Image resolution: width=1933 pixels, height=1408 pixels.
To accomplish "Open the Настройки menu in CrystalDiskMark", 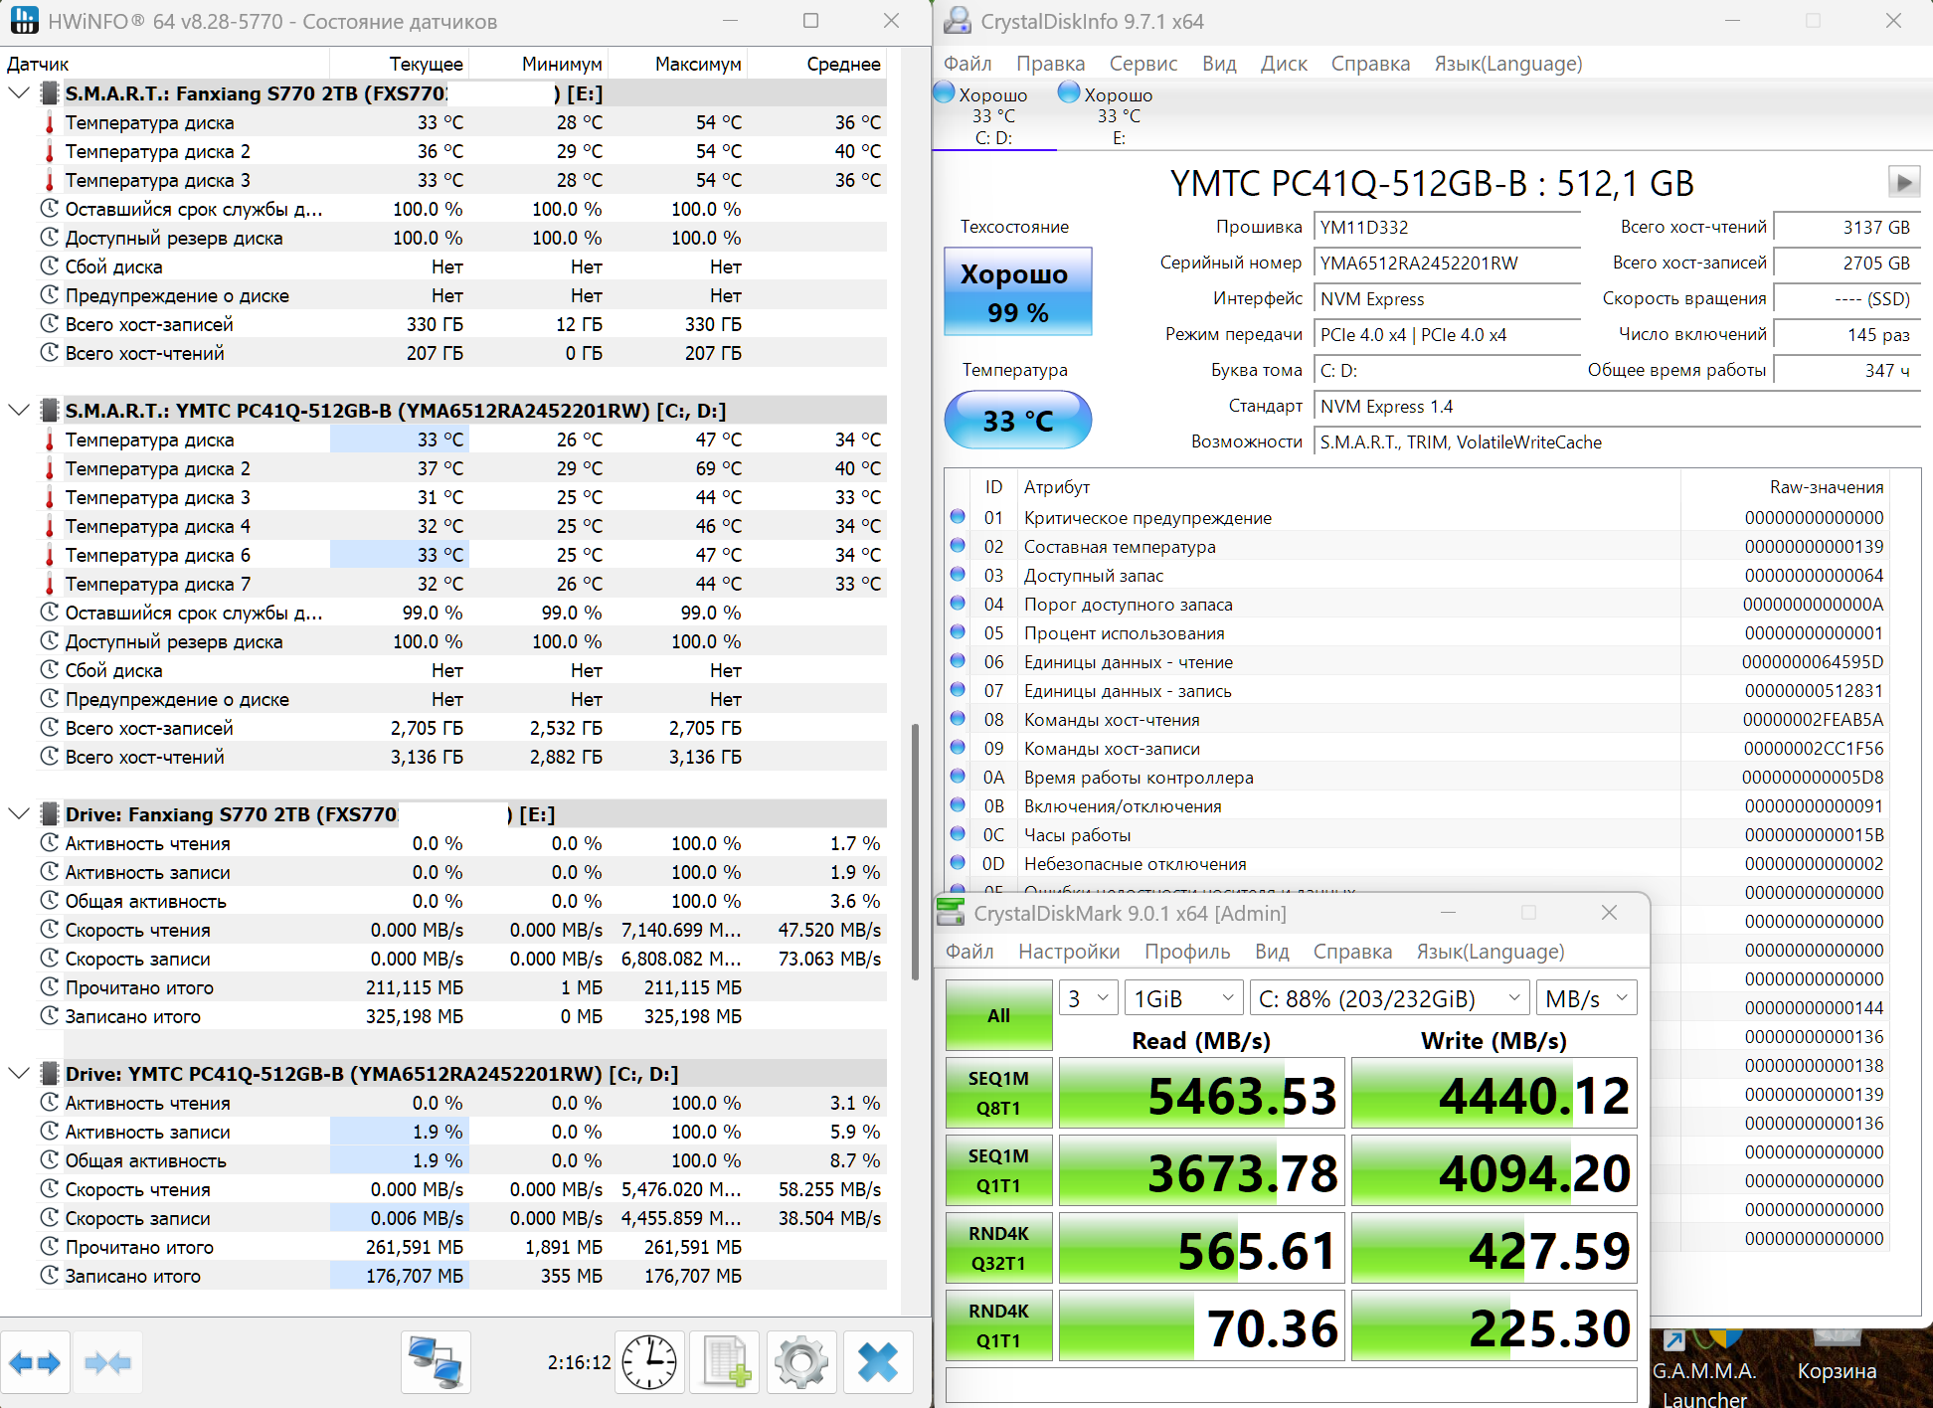I will 1068,952.
